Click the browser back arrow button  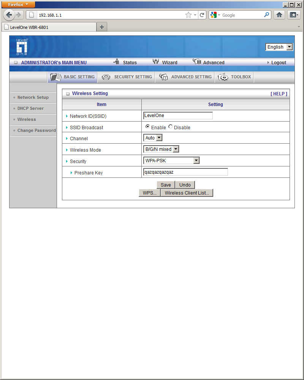pyautogui.click(x=9, y=15)
